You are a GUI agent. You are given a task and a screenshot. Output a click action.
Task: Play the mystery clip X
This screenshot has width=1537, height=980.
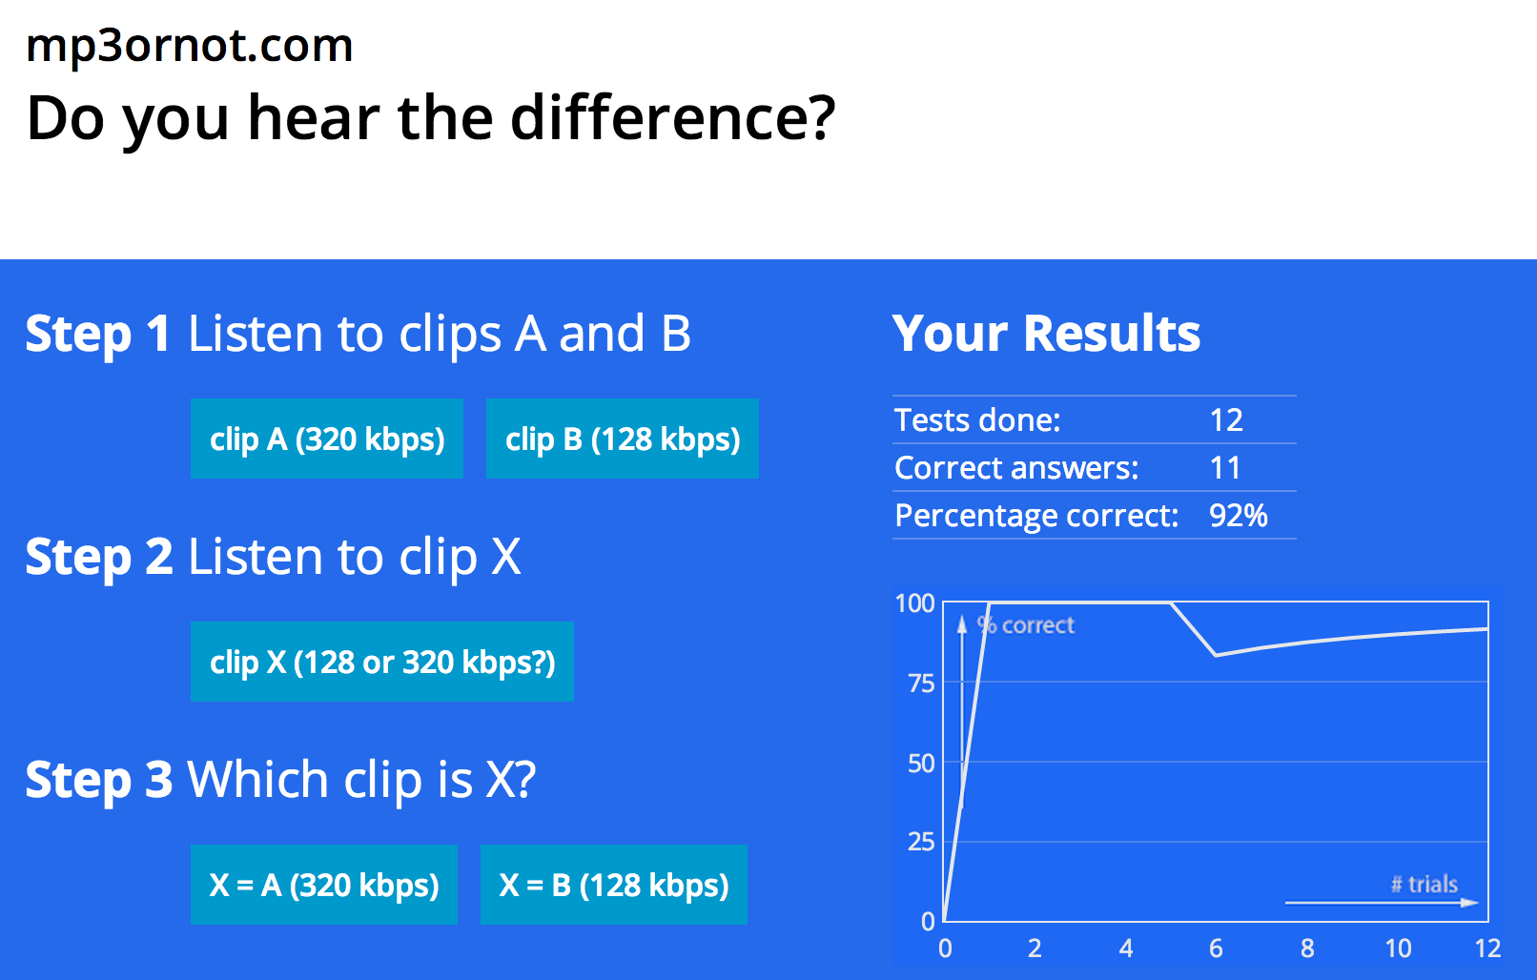coord(381,662)
